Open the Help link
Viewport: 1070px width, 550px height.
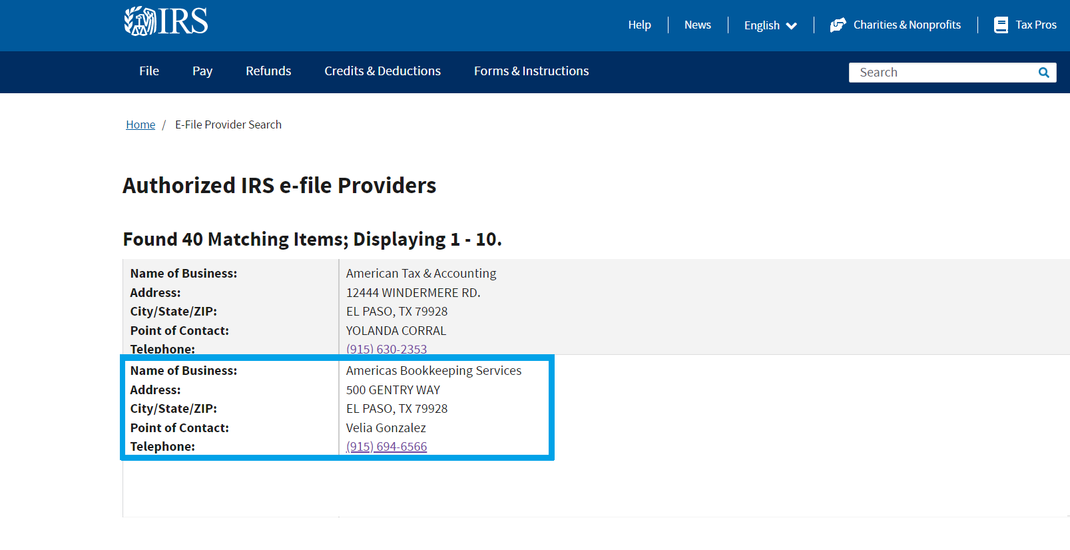640,25
